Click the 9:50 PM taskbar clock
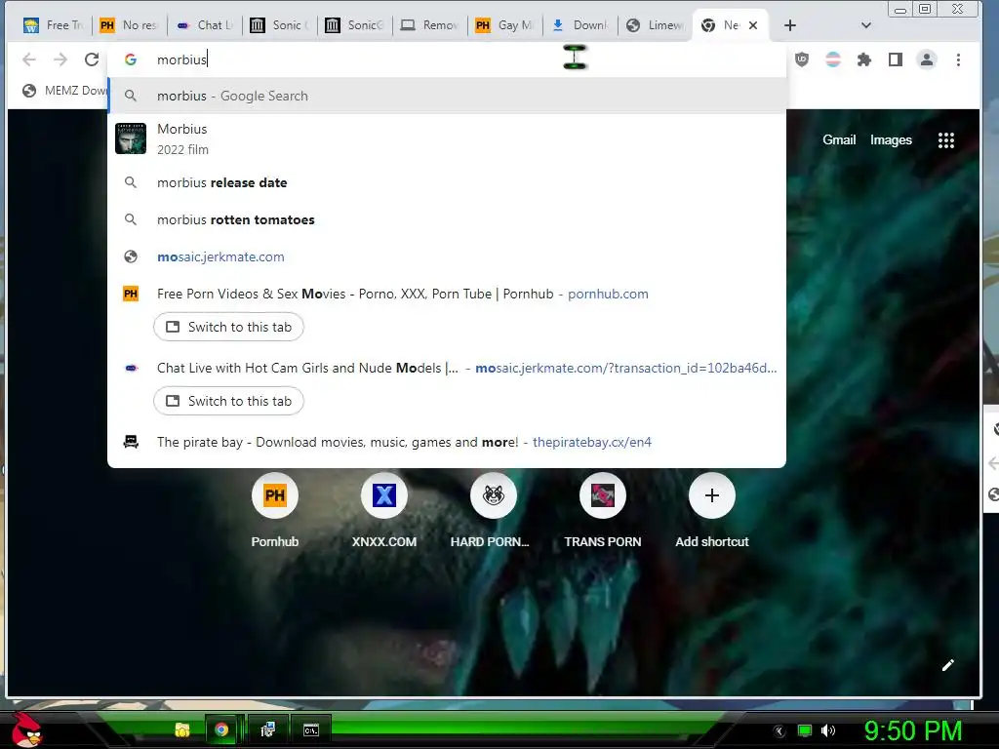The height and width of the screenshot is (749, 999). click(x=912, y=731)
